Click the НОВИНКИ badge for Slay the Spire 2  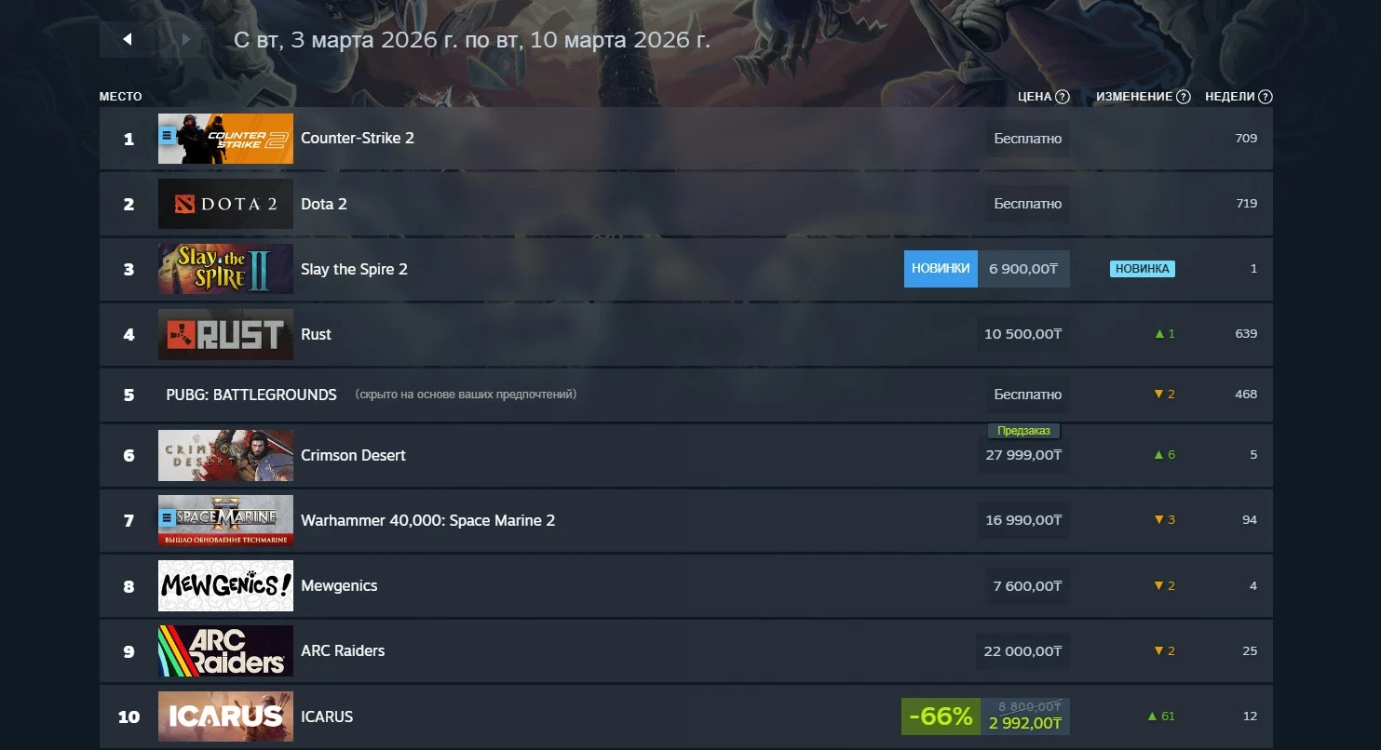[x=941, y=269]
